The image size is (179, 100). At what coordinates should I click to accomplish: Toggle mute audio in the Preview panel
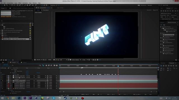[173, 11]
